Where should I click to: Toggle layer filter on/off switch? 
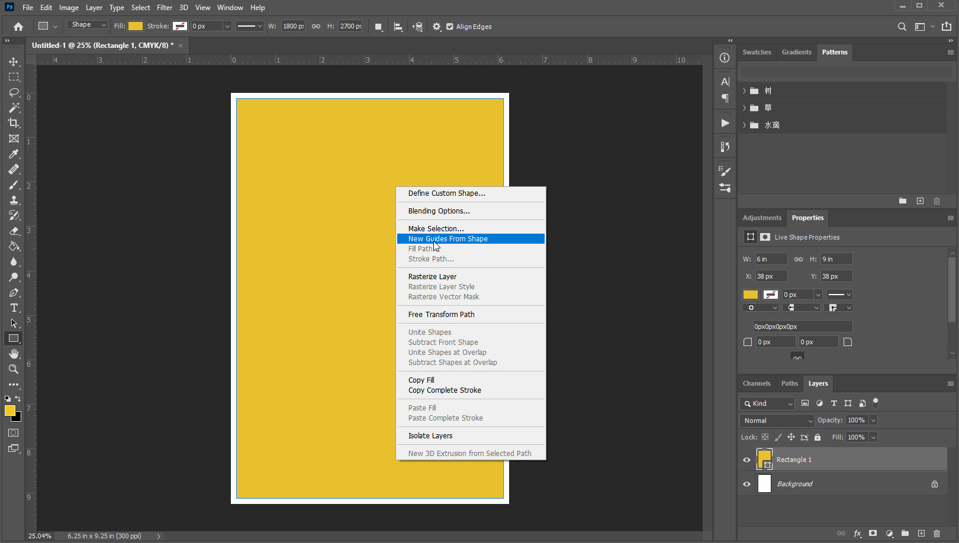[x=876, y=403]
